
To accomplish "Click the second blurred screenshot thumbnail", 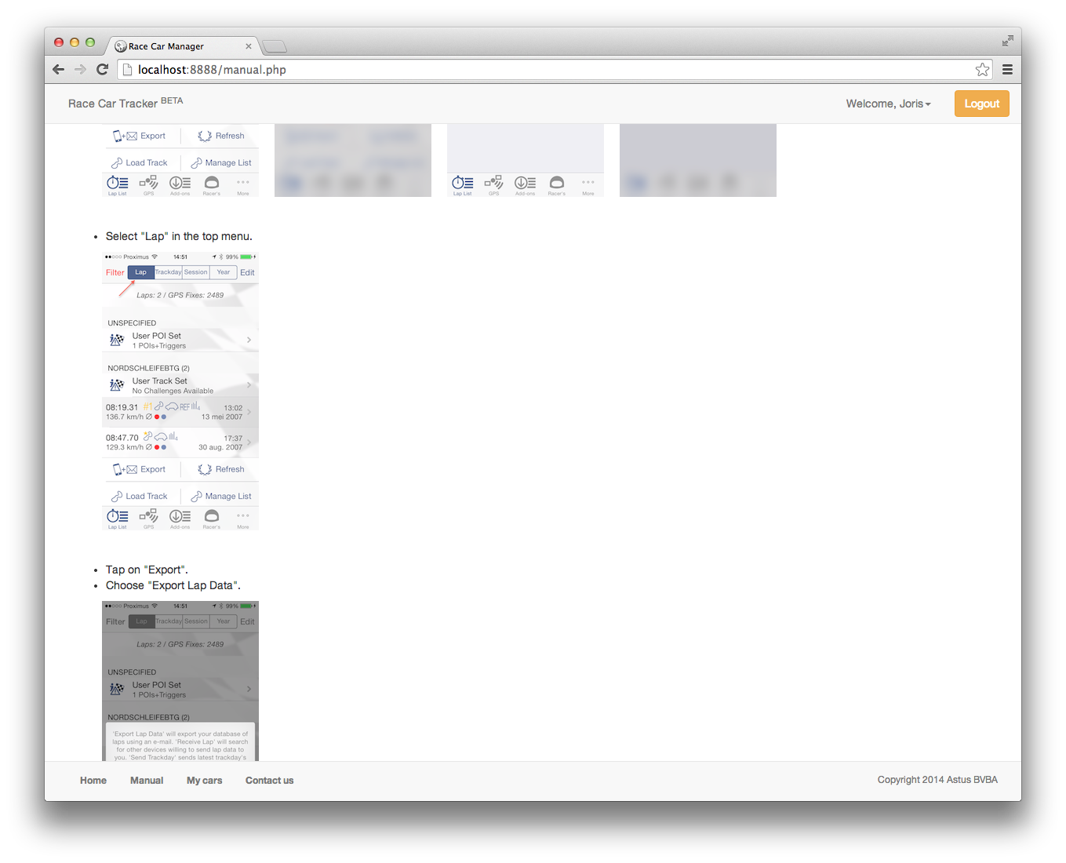I will 353,160.
